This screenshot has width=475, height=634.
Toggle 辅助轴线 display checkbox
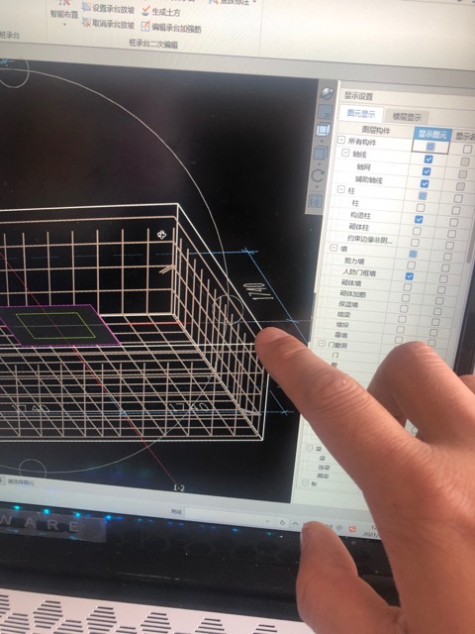[x=425, y=183]
